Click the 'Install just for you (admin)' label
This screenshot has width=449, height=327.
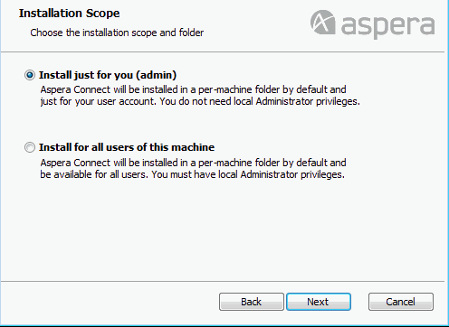tap(108, 75)
